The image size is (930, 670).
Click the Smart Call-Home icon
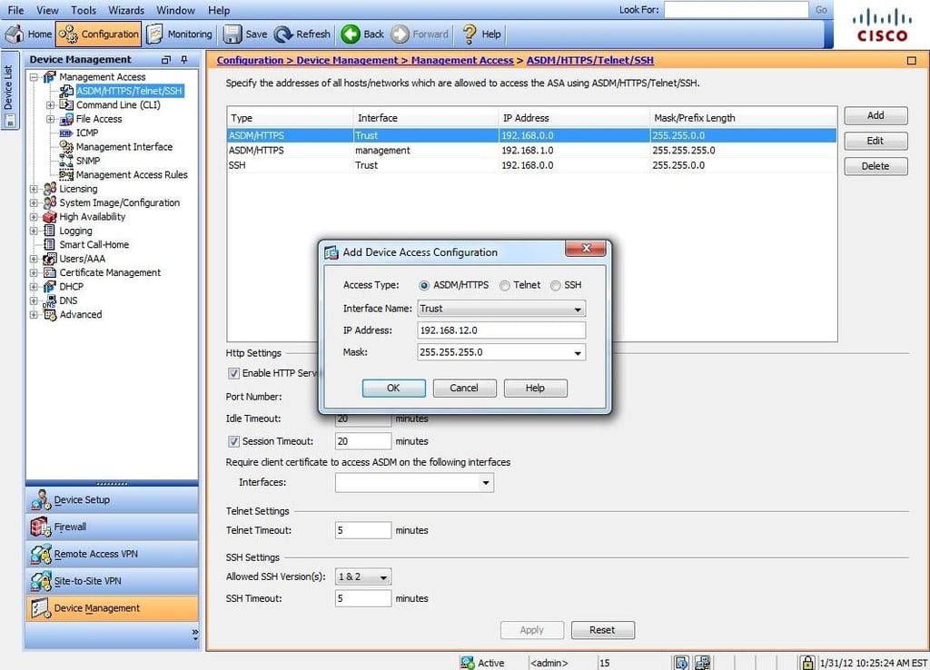(x=50, y=244)
